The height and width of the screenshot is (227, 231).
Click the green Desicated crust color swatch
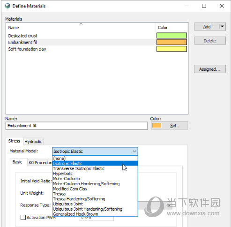click(171, 36)
